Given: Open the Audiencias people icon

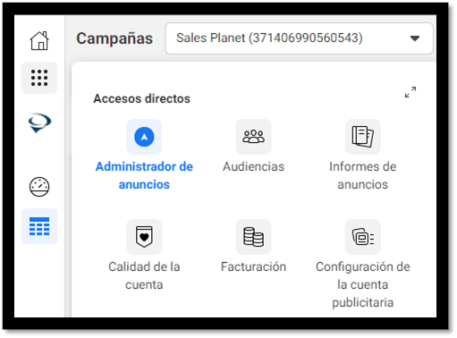Looking at the screenshot, I should 254,137.
